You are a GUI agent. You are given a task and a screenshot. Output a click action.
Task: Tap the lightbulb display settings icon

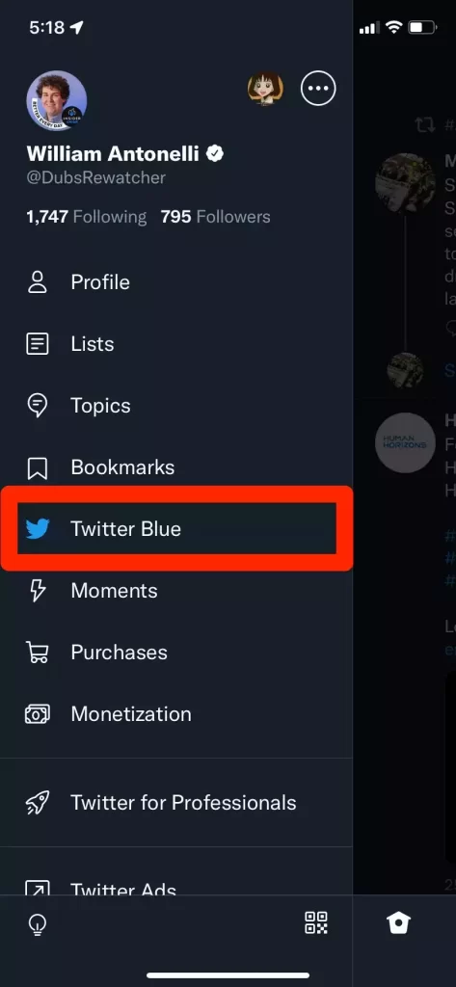[x=38, y=923]
